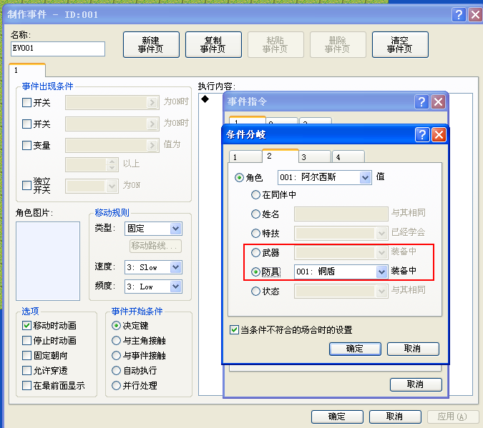Click 确定 in 制作事件 window
The height and width of the screenshot is (428, 483).
(x=337, y=417)
